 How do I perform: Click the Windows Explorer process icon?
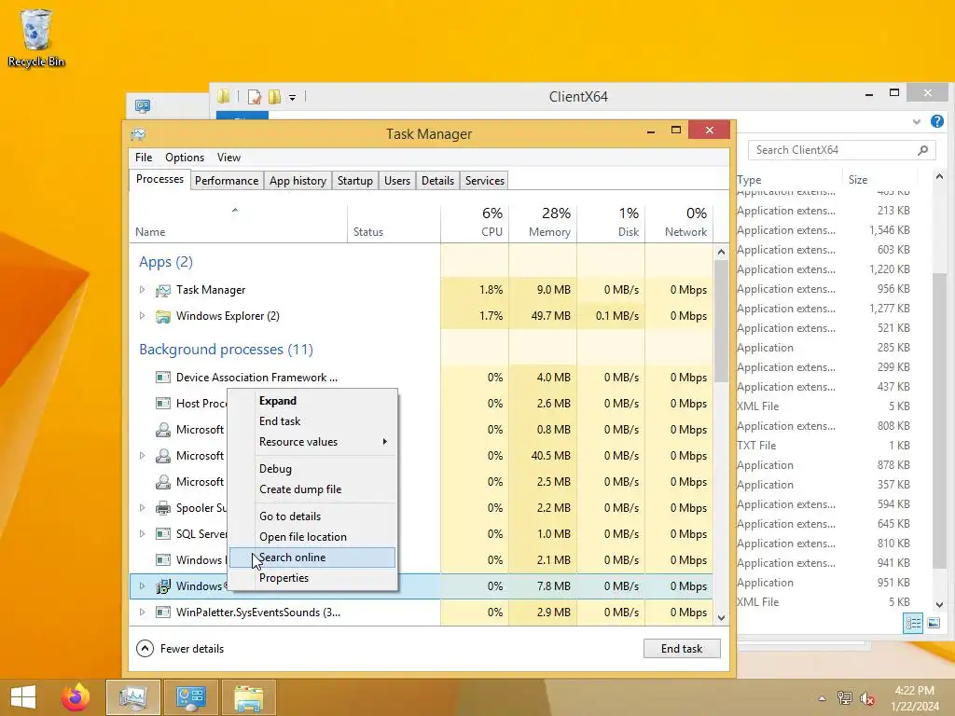tap(162, 317)
